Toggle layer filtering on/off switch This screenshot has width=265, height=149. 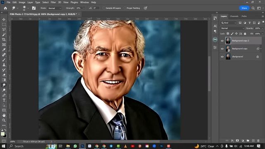click(x=263, y=22)
